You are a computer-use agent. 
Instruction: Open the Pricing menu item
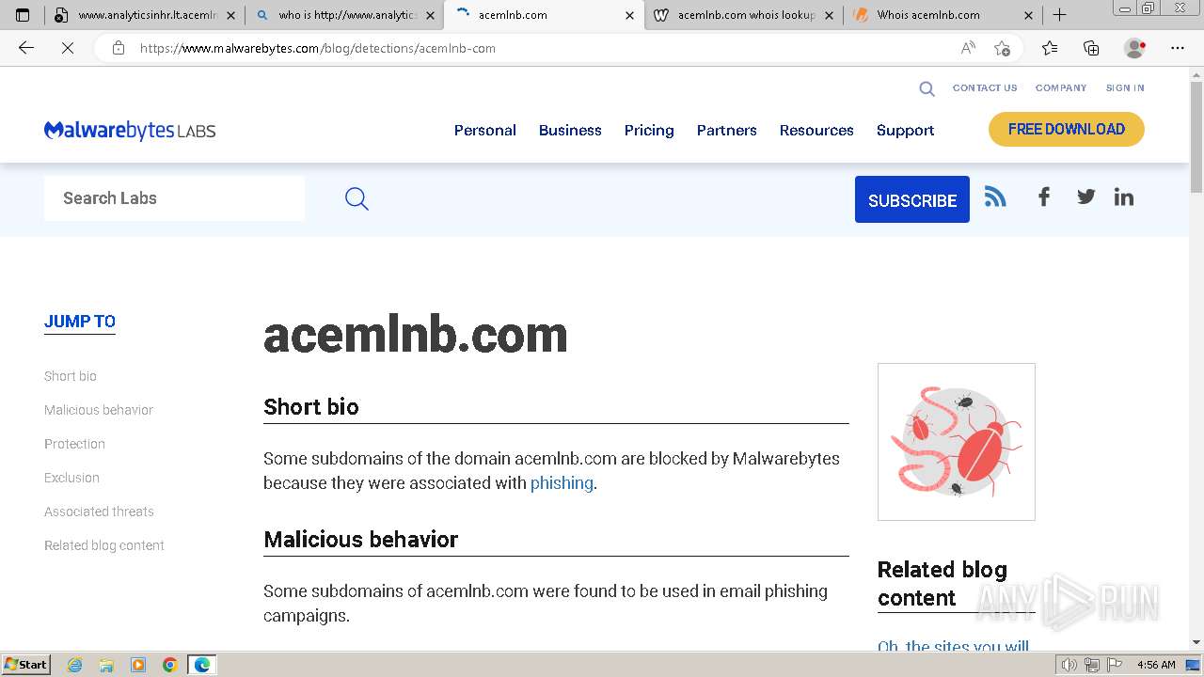(649, 131)
